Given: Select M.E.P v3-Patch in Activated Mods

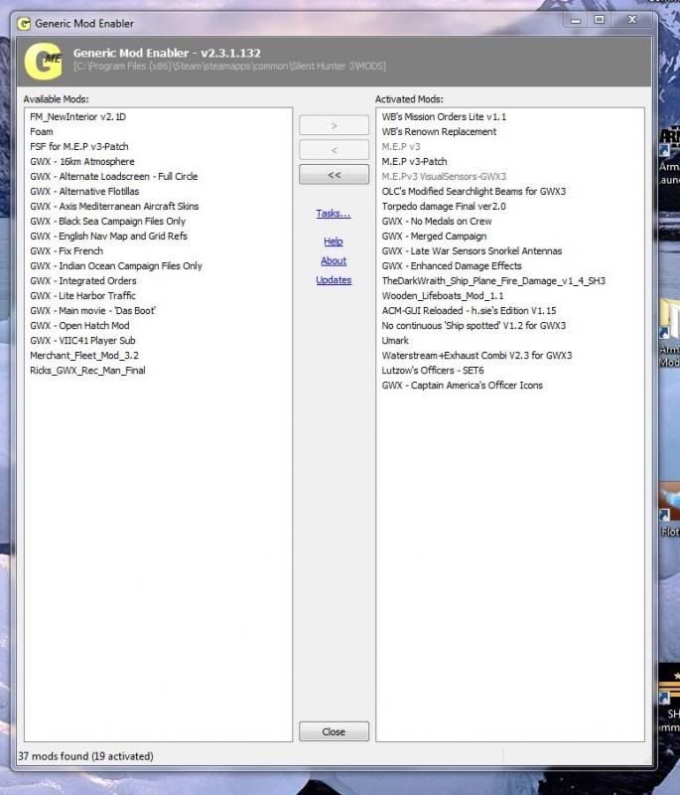Looking at the screenshot, I should pyautogui.click(x=414, y=161).
